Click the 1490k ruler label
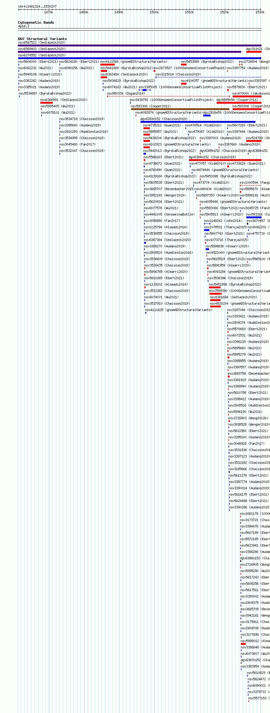The width and height of the screenshot is (270, 713). tap(119, 12)
